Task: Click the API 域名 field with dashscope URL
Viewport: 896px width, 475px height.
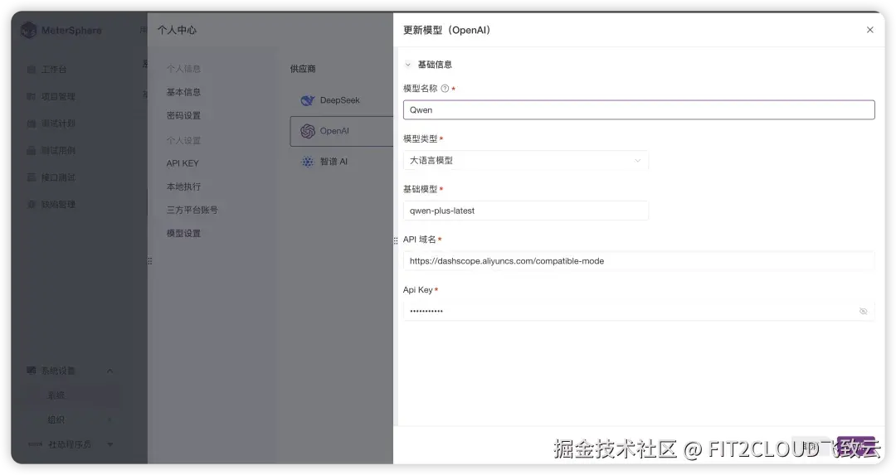Action: coord(638,261)
